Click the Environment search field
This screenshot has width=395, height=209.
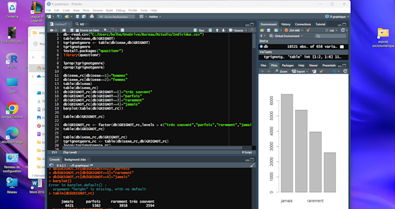(331, 36)
